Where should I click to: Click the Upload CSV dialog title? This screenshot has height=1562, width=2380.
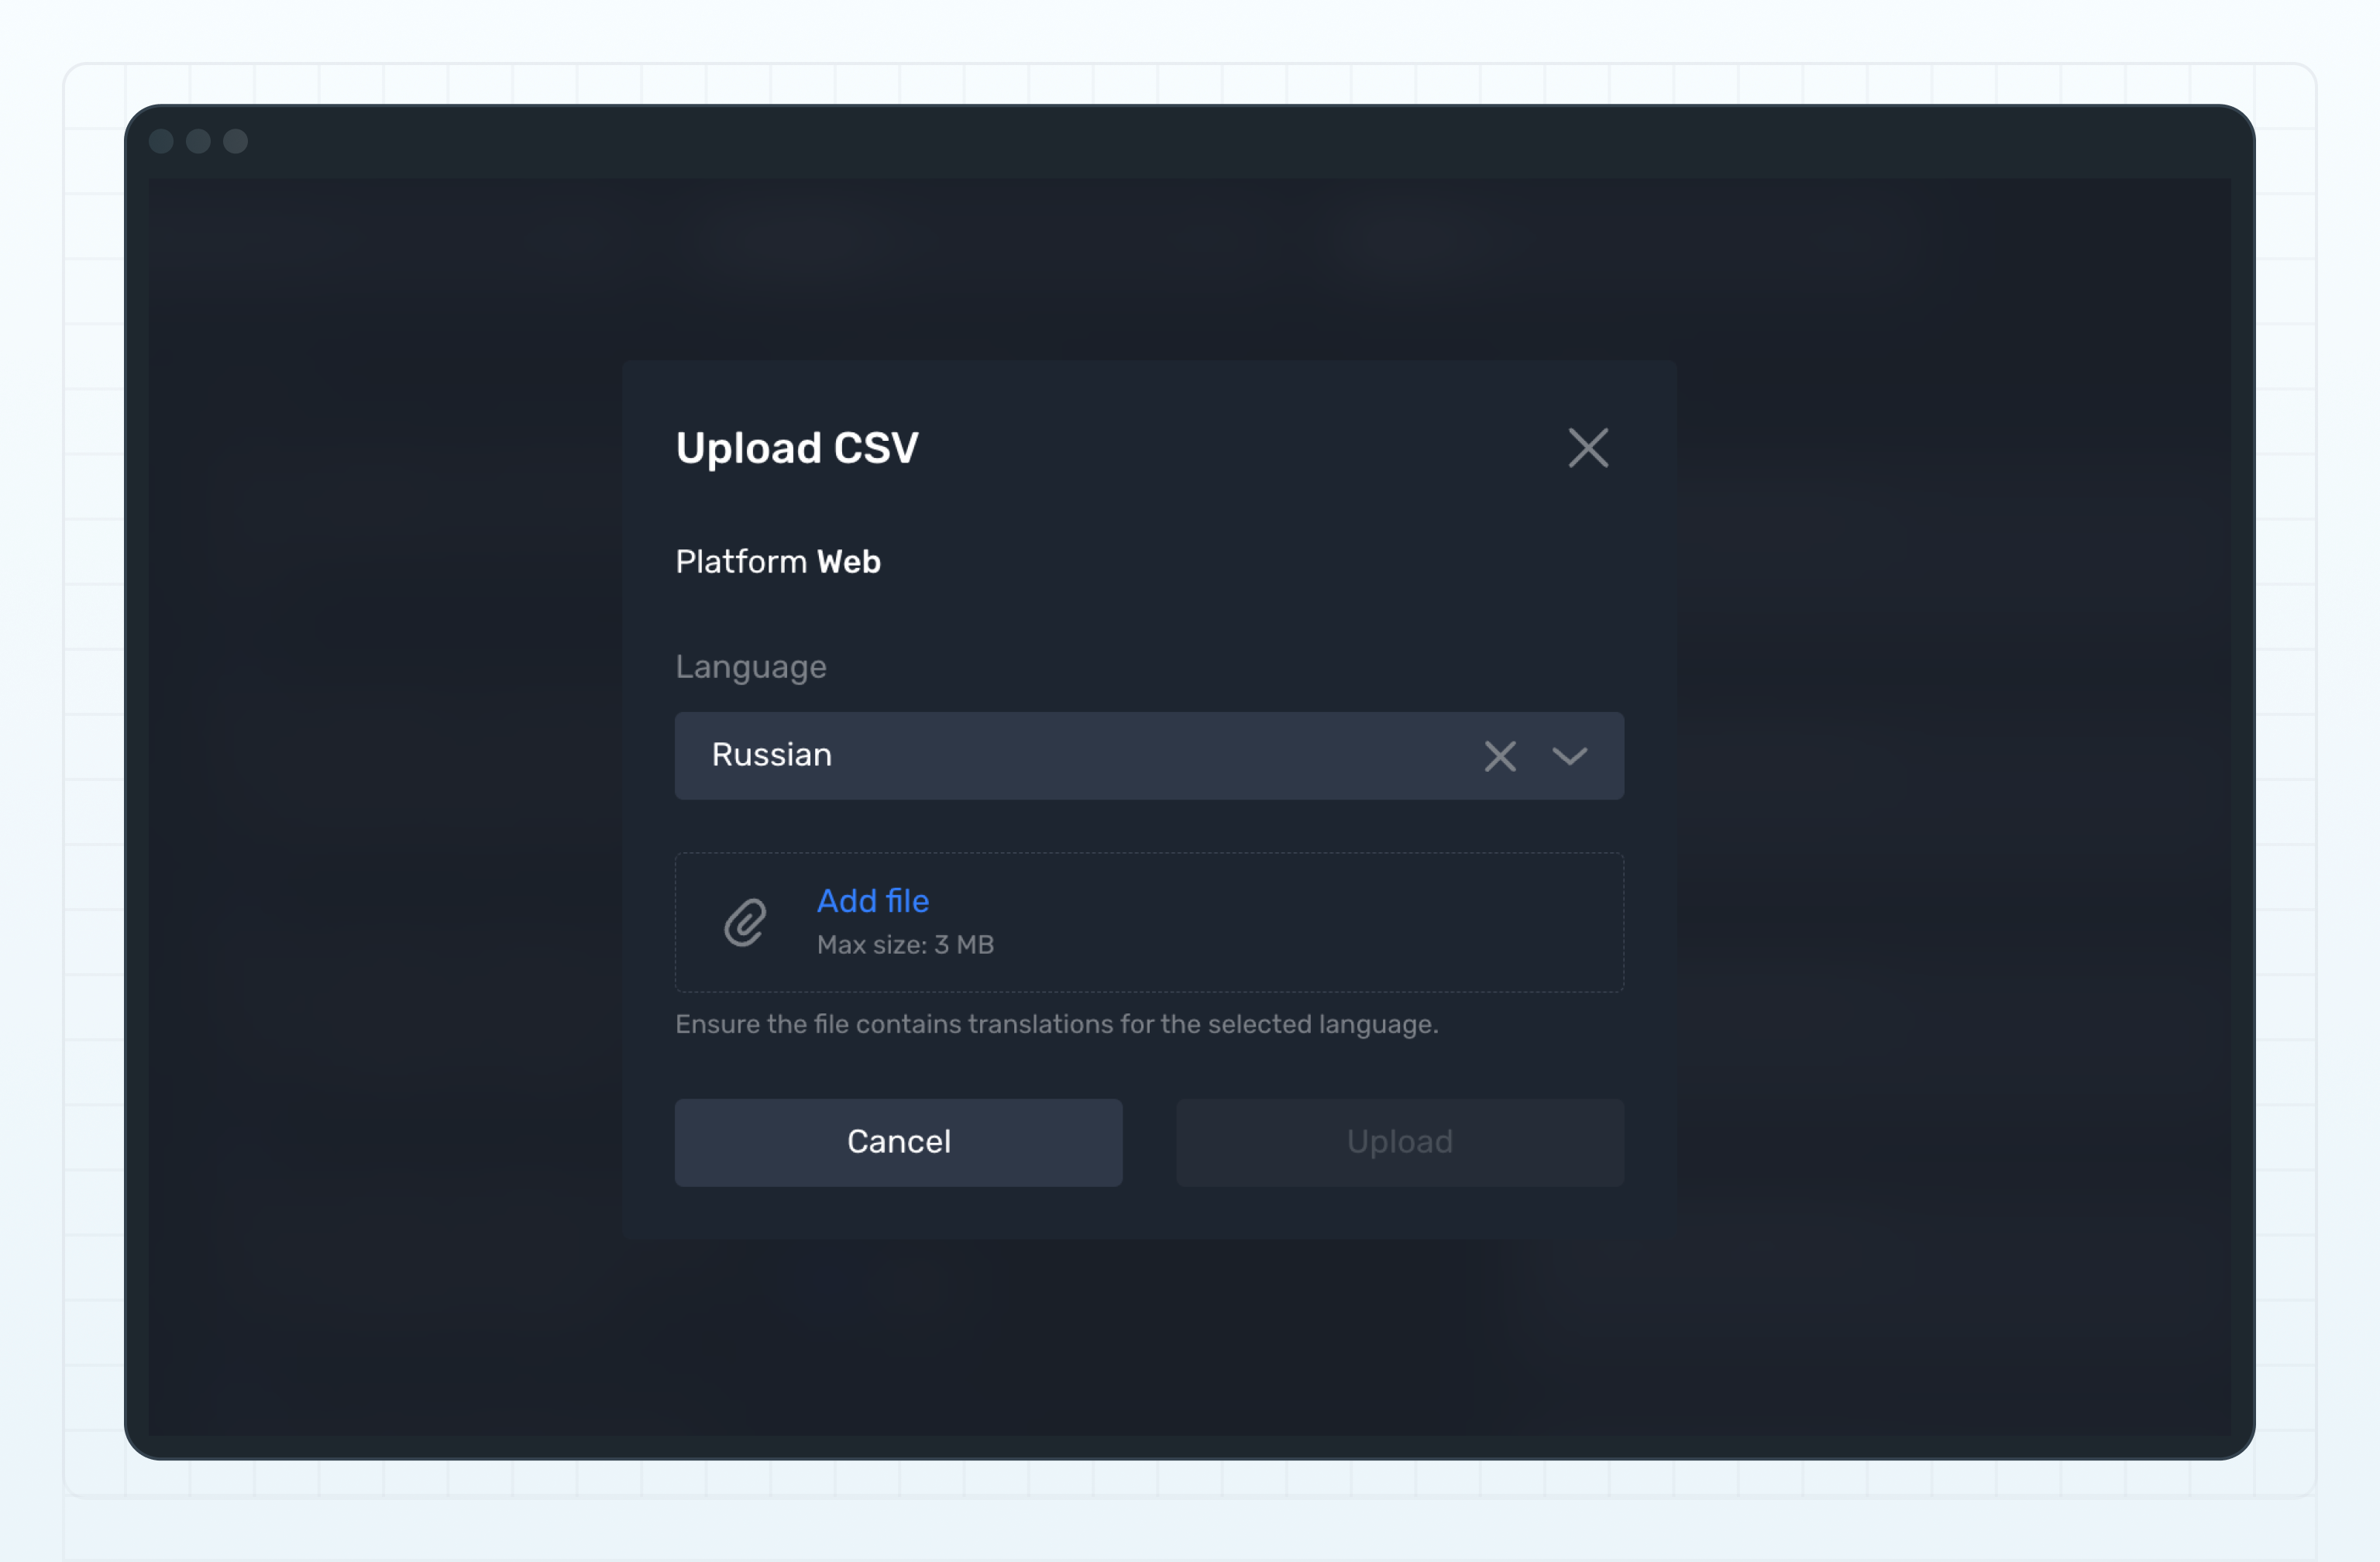(797, 448)
